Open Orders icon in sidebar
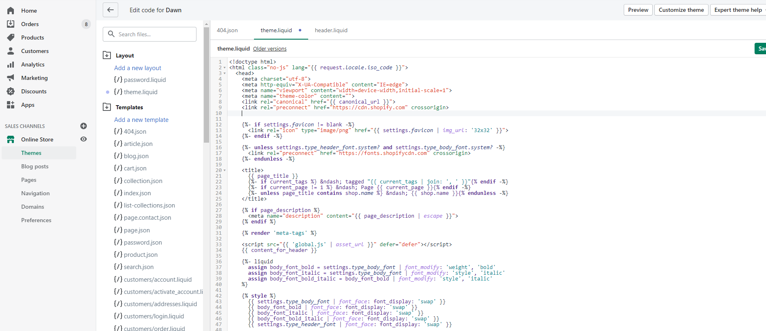 tap(11, 24)
